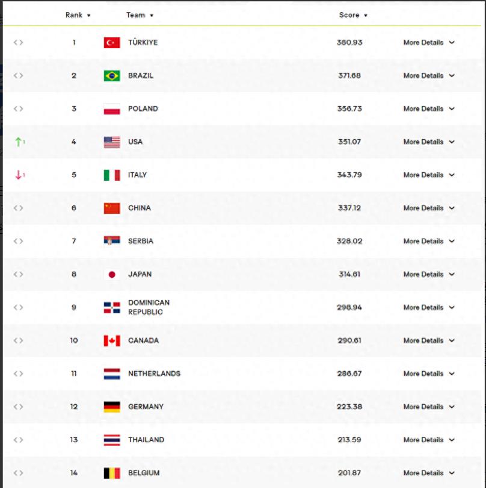Click the Poland flag icon
Image resolution: width=486 pixels, height=488 pixels.
(x=112, y=109)
